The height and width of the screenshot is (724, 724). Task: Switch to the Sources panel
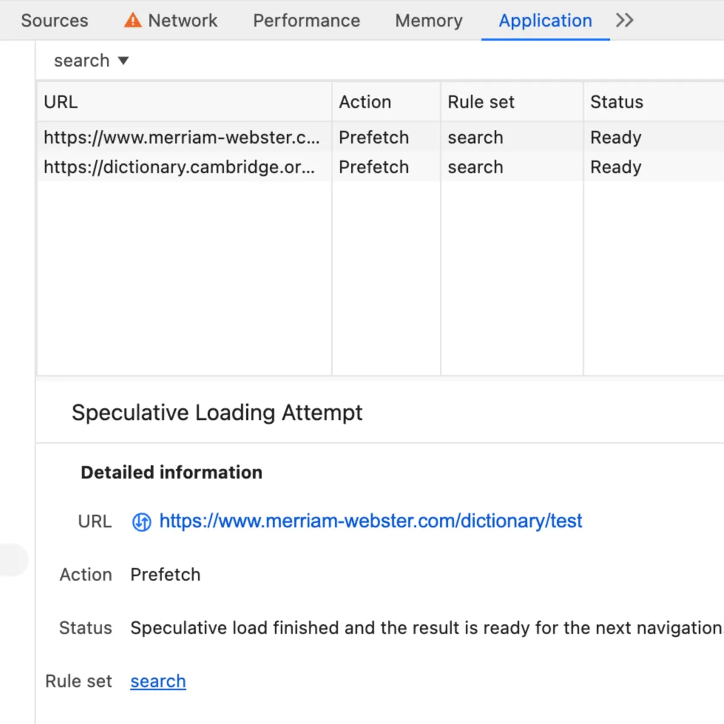pos(54,20)
